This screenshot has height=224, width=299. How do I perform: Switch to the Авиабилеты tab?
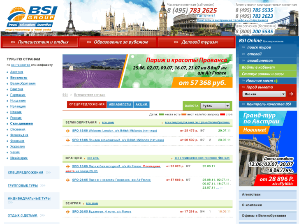[121, 104]
